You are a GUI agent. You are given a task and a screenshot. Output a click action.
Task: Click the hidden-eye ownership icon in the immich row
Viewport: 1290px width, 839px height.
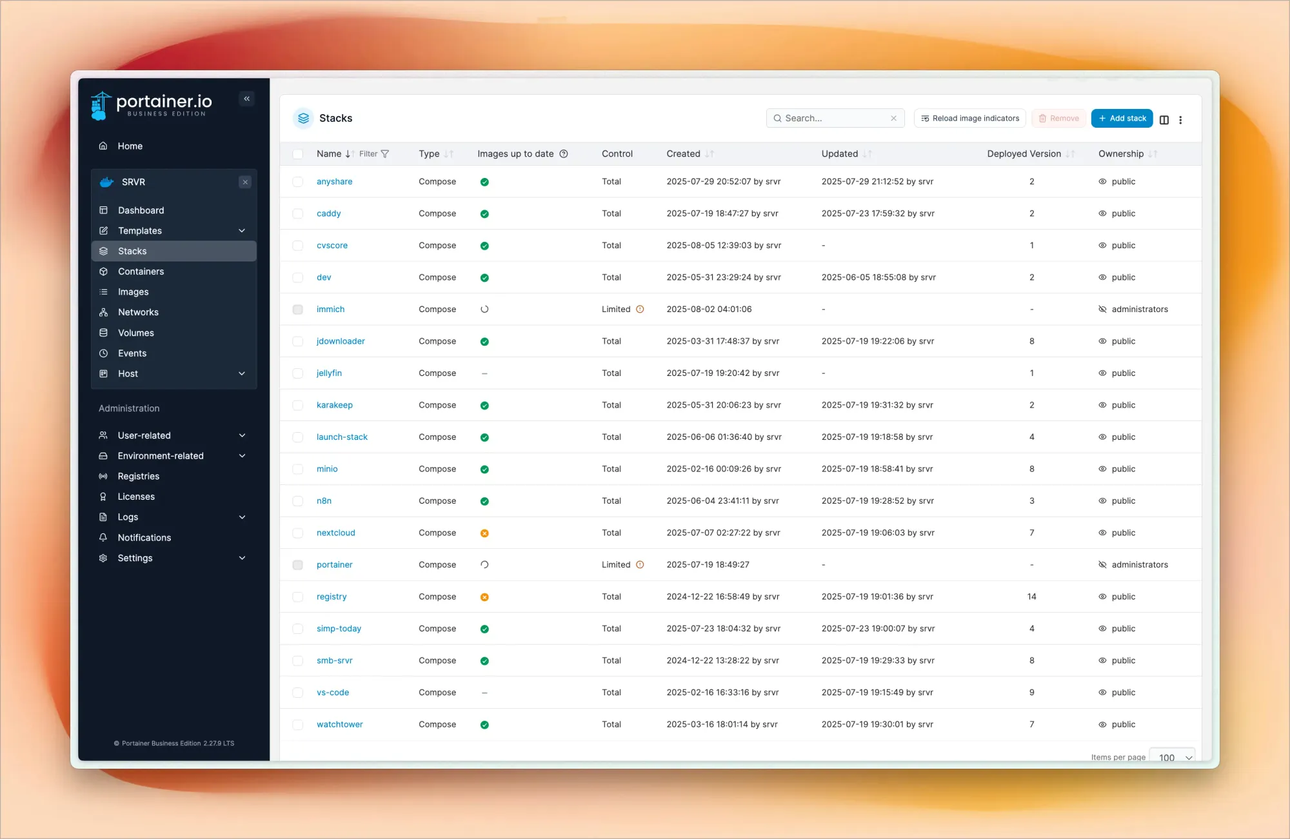[x=1102, y=309]
